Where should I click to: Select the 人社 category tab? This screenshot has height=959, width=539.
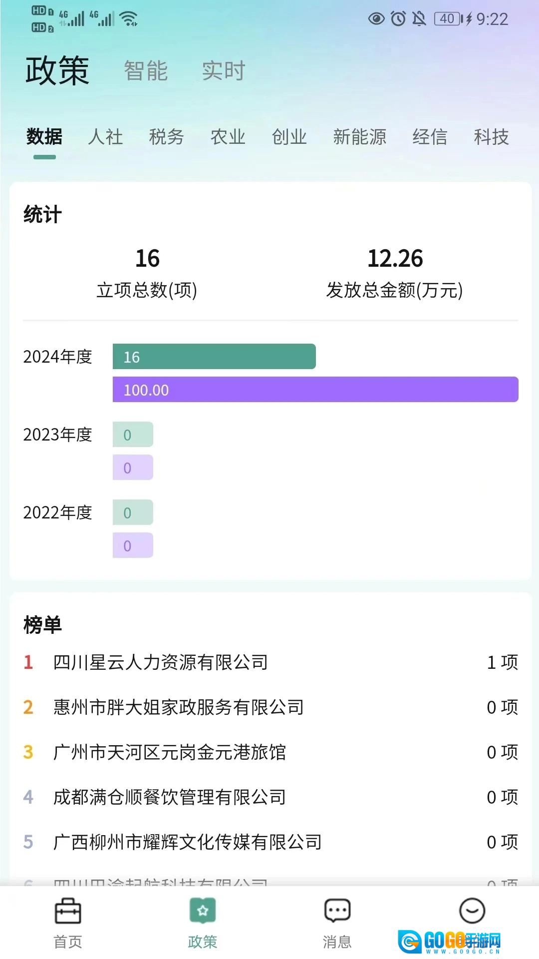(105, 136)
